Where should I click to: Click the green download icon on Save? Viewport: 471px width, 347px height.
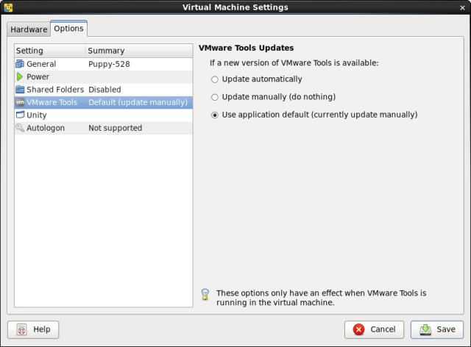pos(425,329)
